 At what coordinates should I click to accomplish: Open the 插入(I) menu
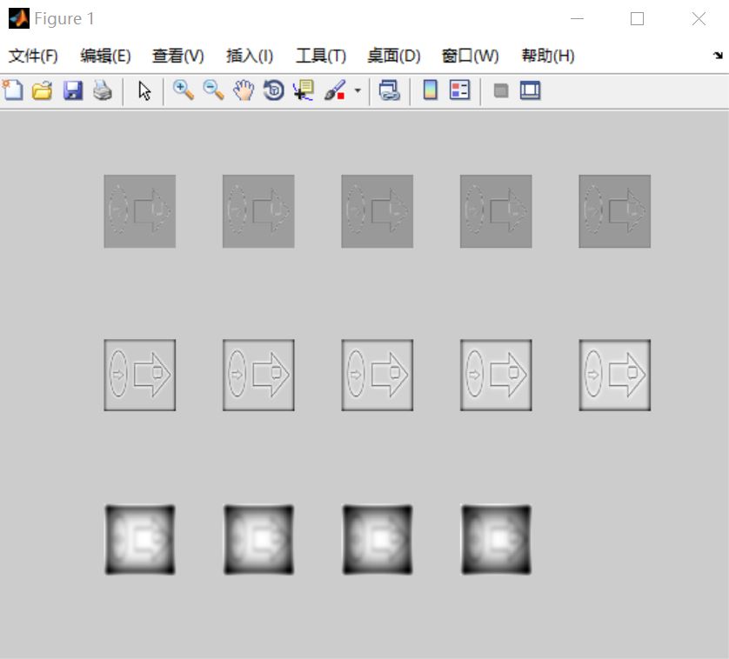click(x=249, y=55)
